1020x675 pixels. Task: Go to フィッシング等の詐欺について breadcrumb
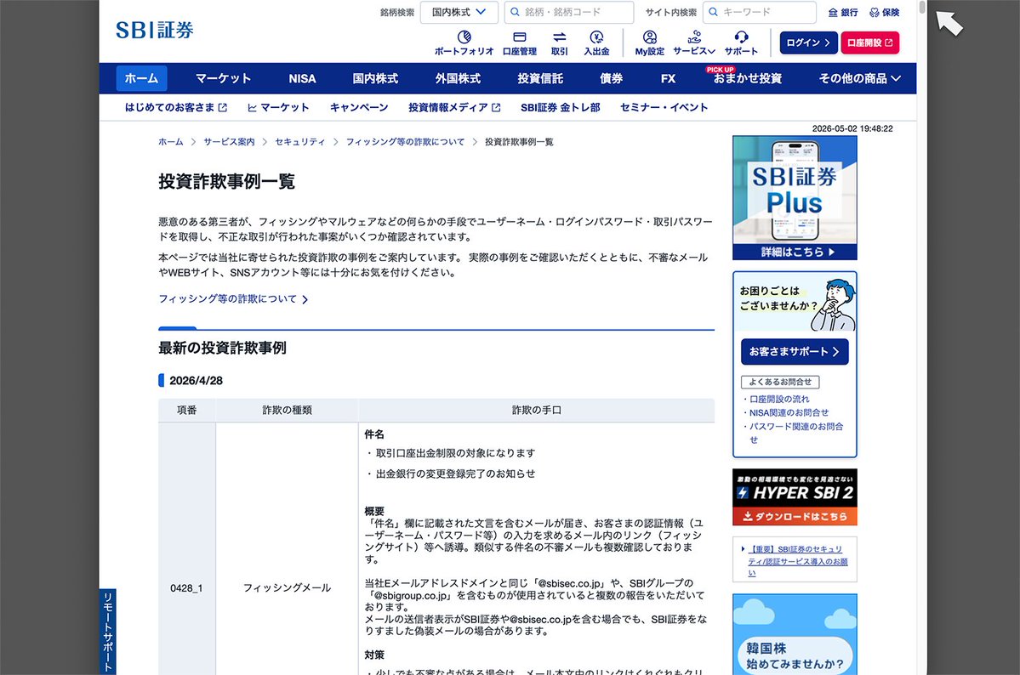pos(405,142)
